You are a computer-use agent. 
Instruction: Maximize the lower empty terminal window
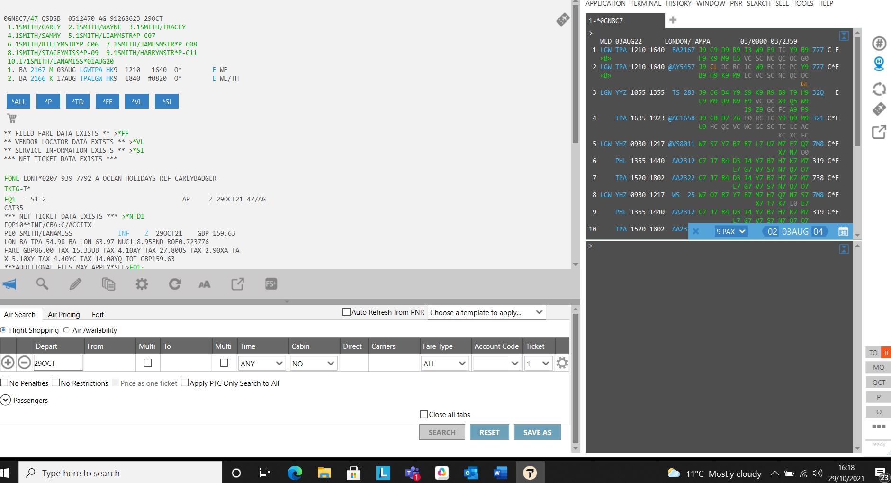[844, 249]
